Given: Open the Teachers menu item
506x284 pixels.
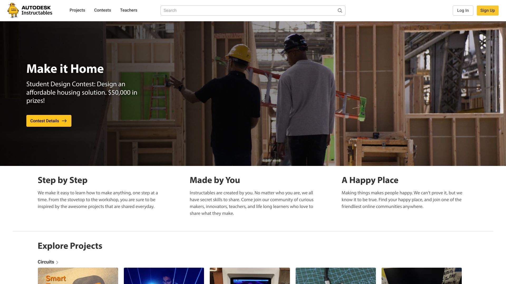Looking at the screenshot, I should (129, 10).
